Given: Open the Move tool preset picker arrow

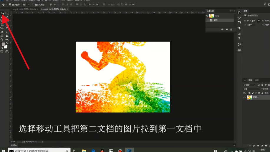Looking at the screenshot, I should [x=6, y=5].
